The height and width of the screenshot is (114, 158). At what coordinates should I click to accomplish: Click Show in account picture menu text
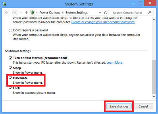tap(34, 93)
